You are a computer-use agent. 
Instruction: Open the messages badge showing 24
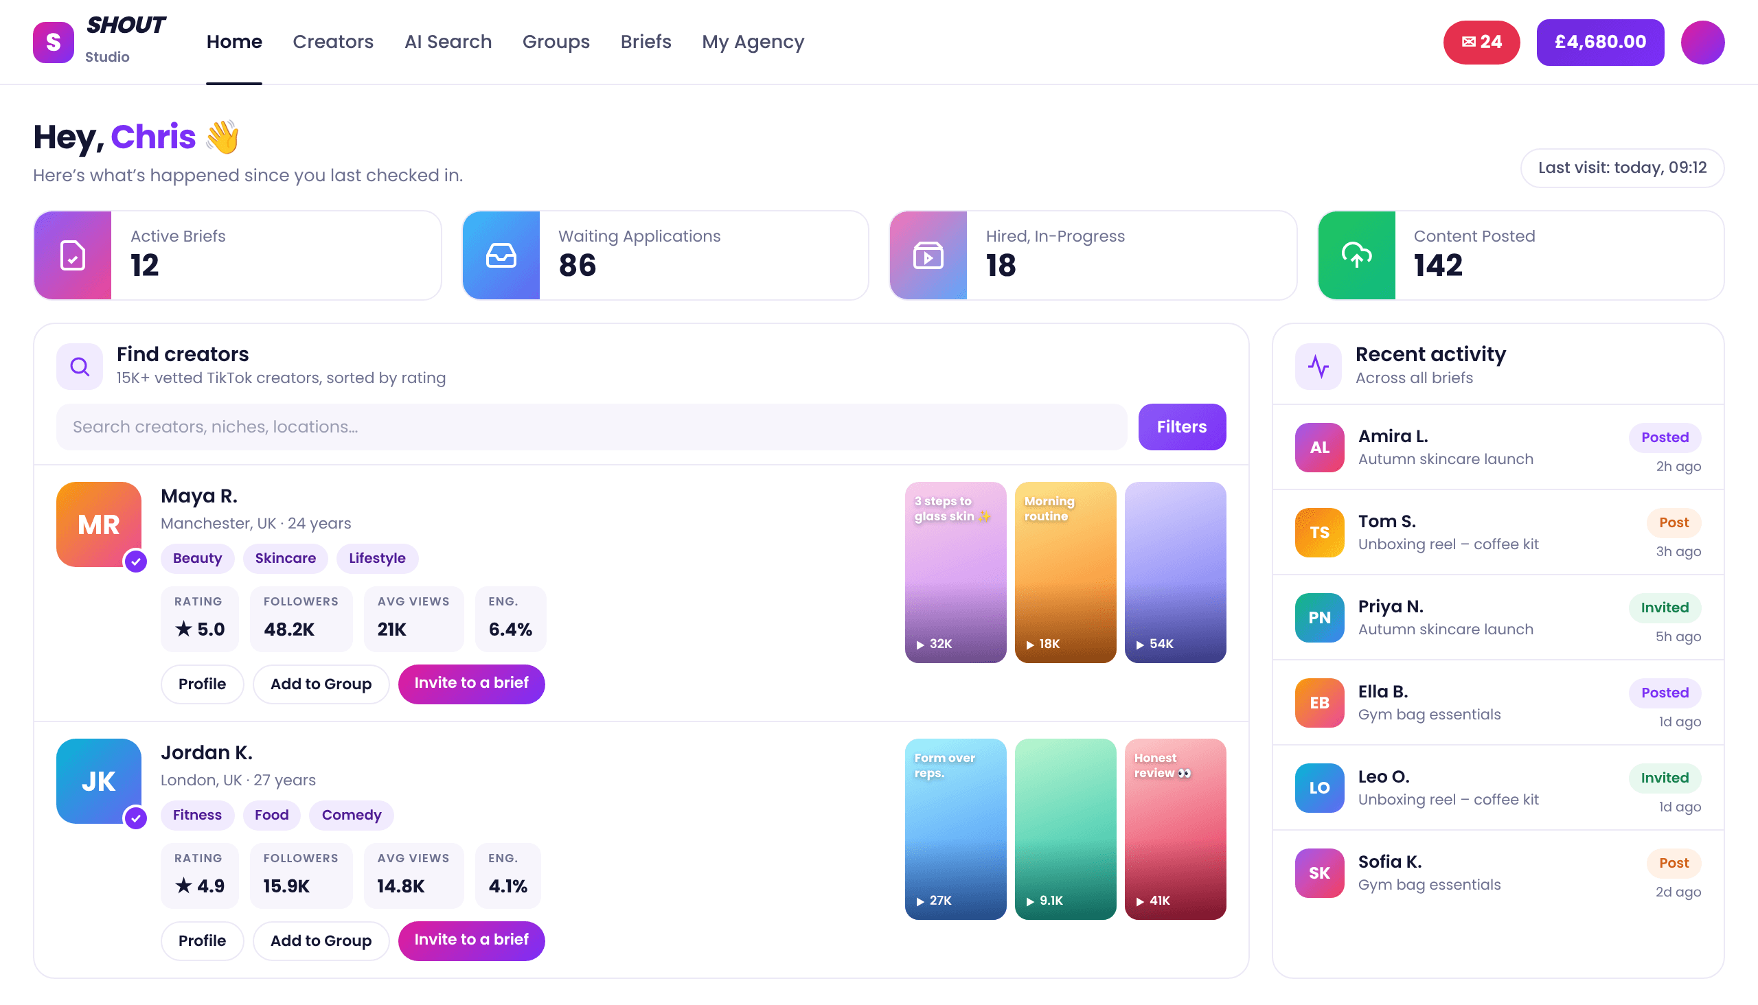pos(1481,42)
